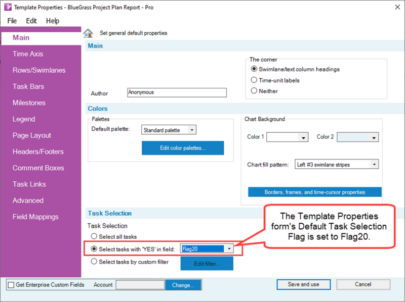405x302 pixels.
Task: Click Edit color palettes button
Action: click(x=183, y=148)
